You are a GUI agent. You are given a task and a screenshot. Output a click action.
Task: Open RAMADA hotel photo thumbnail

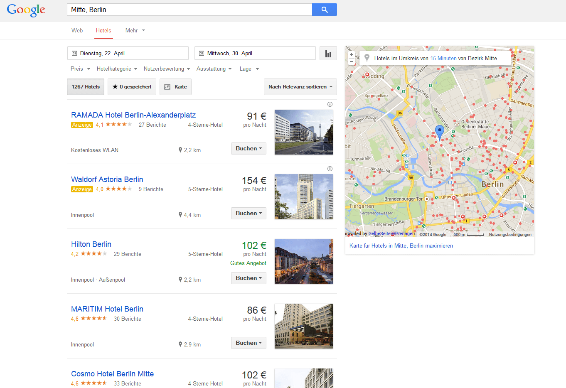pos(304,132)
